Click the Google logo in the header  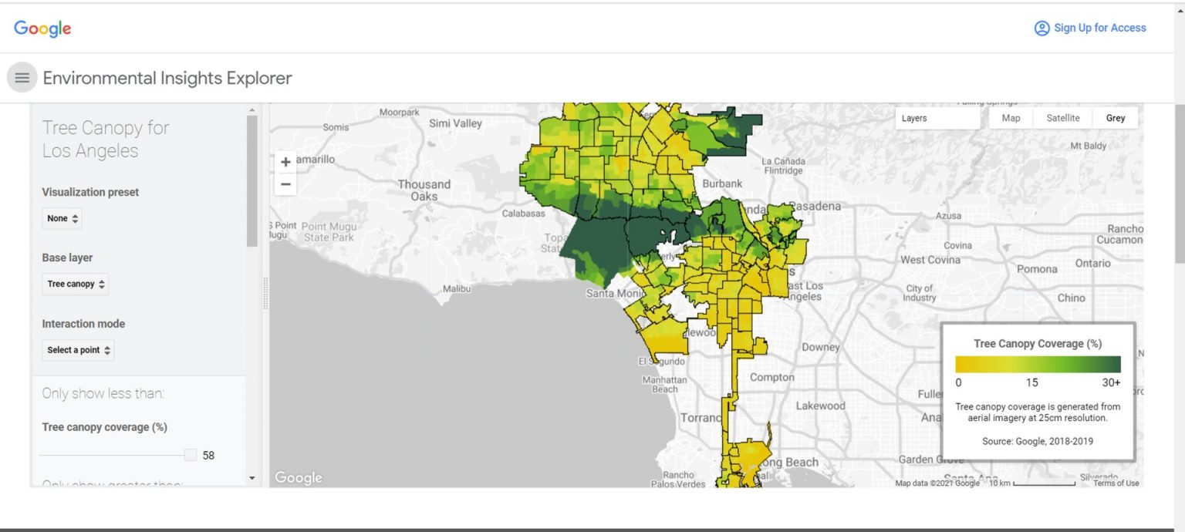click(x=42, y=29)
